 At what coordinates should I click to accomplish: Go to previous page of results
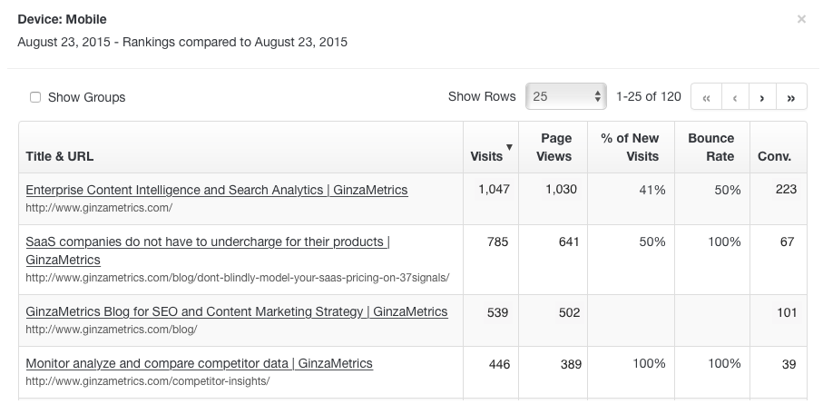point(734,97)
